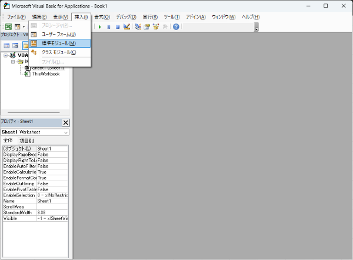Click the Name property value Sheet1
The height and width of the screenshot is (260, 353).
click(x=52, y=201)
